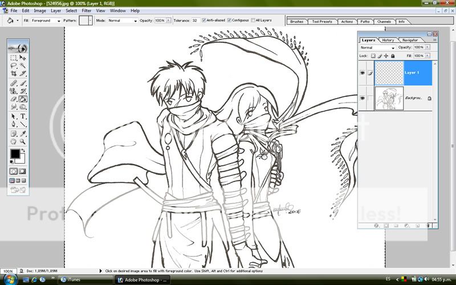This screenshot has width=456, height=285.
Task: Select the Hand tool
Action: (14, 141)
